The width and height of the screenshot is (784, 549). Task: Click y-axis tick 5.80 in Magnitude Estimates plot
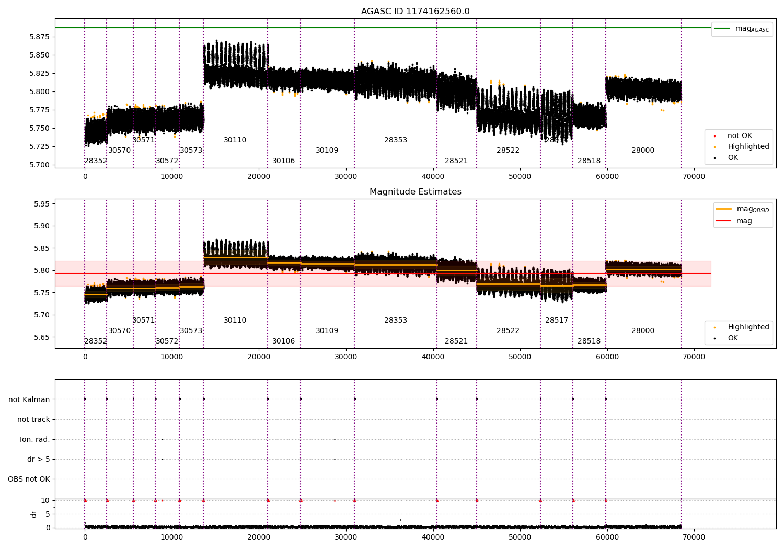pyautogui.click(x=42, y=271)
